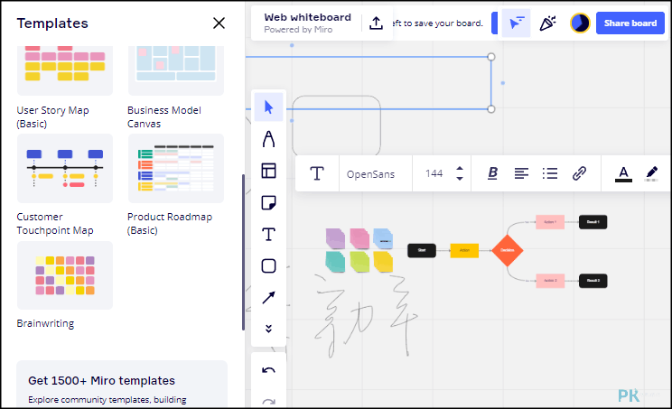Image resolution: width=672 pixels, height=409 pixels.
Task: Select the light blue sticky note
Action: tap(383, 238)
